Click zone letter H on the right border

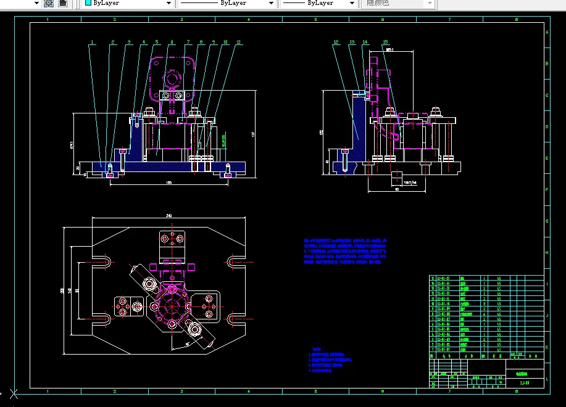tap(547, 253)
